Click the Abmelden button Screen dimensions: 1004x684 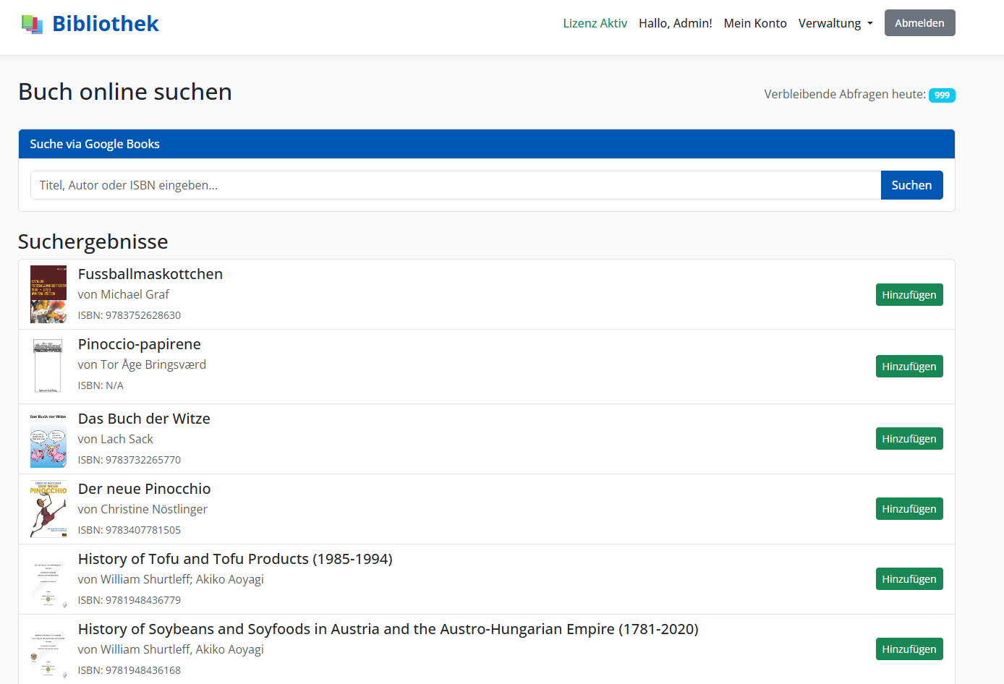click(919, 22)
